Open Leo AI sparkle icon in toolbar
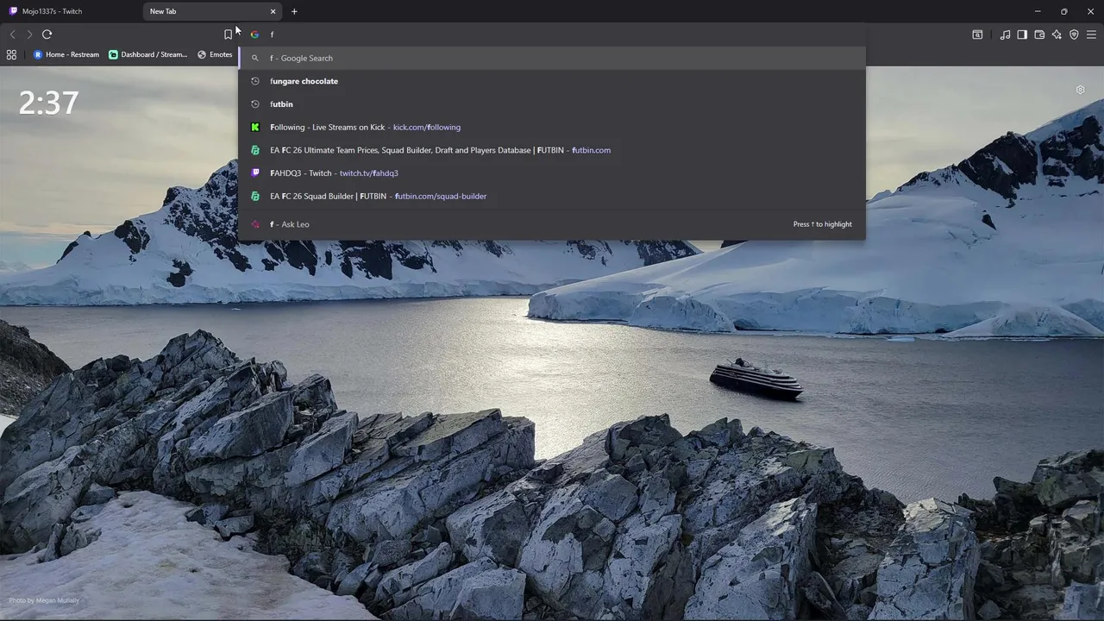Image resolution: width=1104 pixels, height=621 pixels. click(1057, 34)
